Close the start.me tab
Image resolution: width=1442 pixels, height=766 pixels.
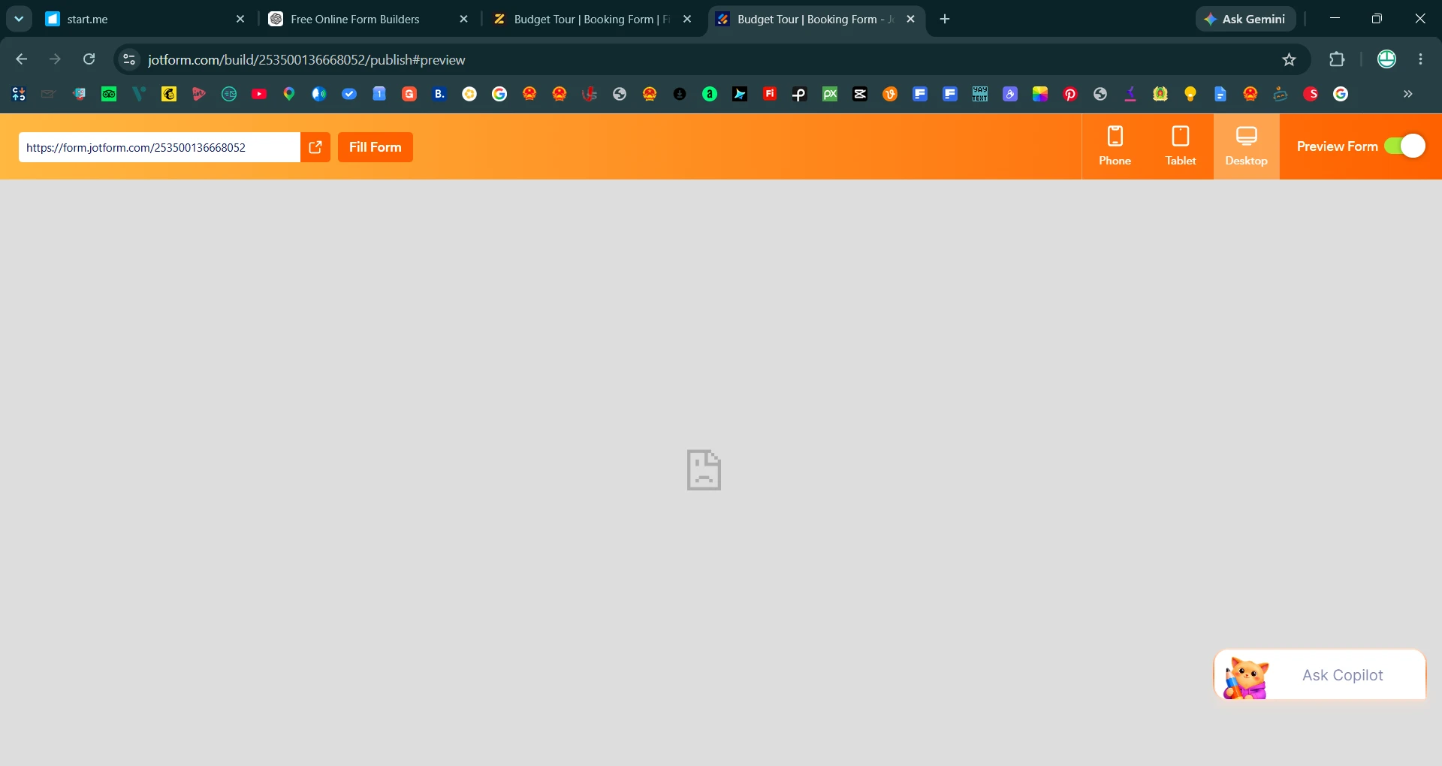240,19
